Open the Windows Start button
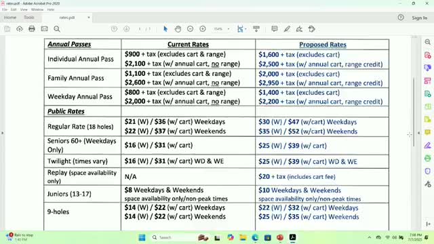Screen dimensions: 434x244 click(142, 237)
